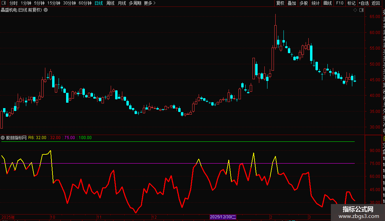The width and height of the screenshot is (385, 221).
Task: Click the magenta 75.00 indicator value
Action: 70,138
